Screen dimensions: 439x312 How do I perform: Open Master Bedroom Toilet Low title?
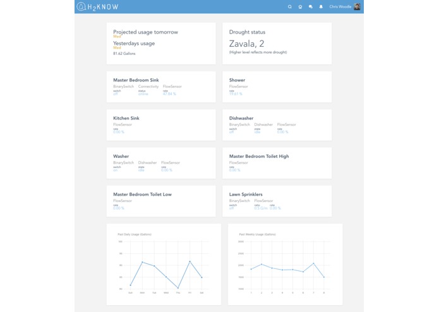click(x=142, y=194)
